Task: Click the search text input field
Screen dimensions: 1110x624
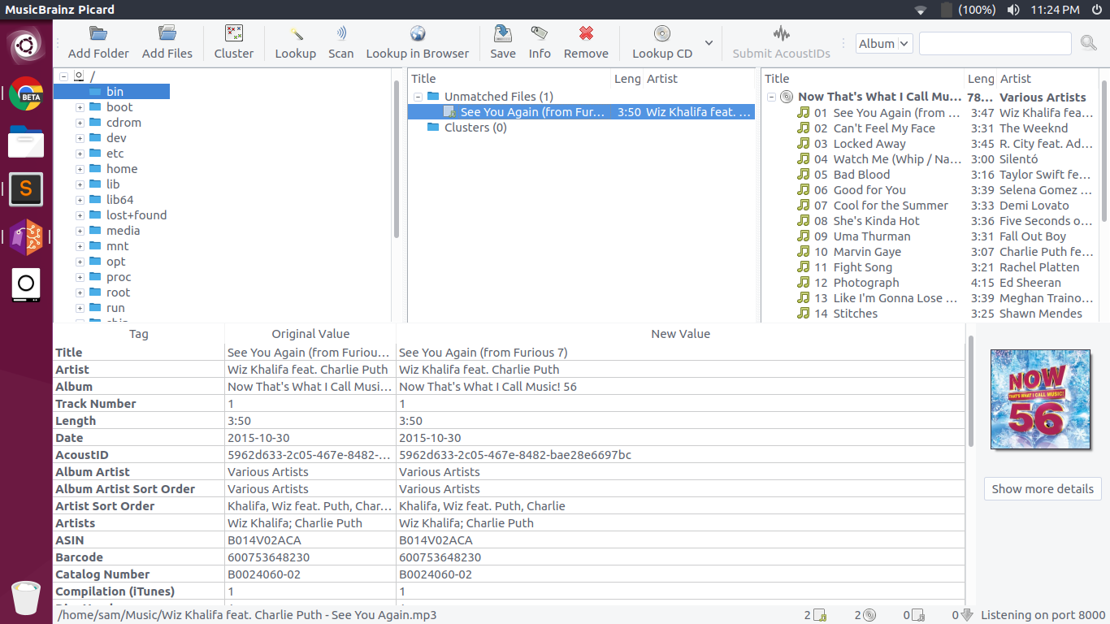Action: [995, 44]
